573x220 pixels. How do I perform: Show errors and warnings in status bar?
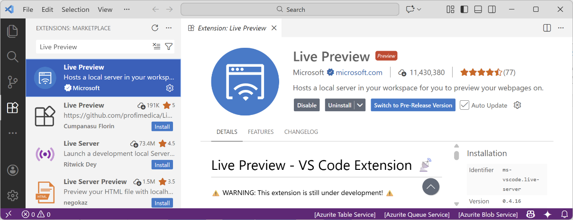[36, 214]
